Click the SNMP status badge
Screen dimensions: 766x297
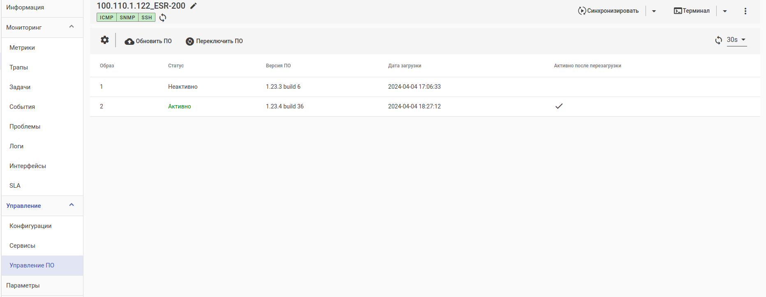(x=127, y=17)
